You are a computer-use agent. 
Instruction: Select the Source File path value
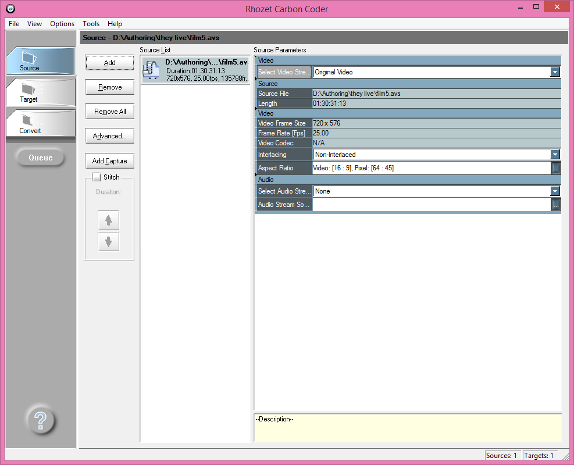(436, 94)
